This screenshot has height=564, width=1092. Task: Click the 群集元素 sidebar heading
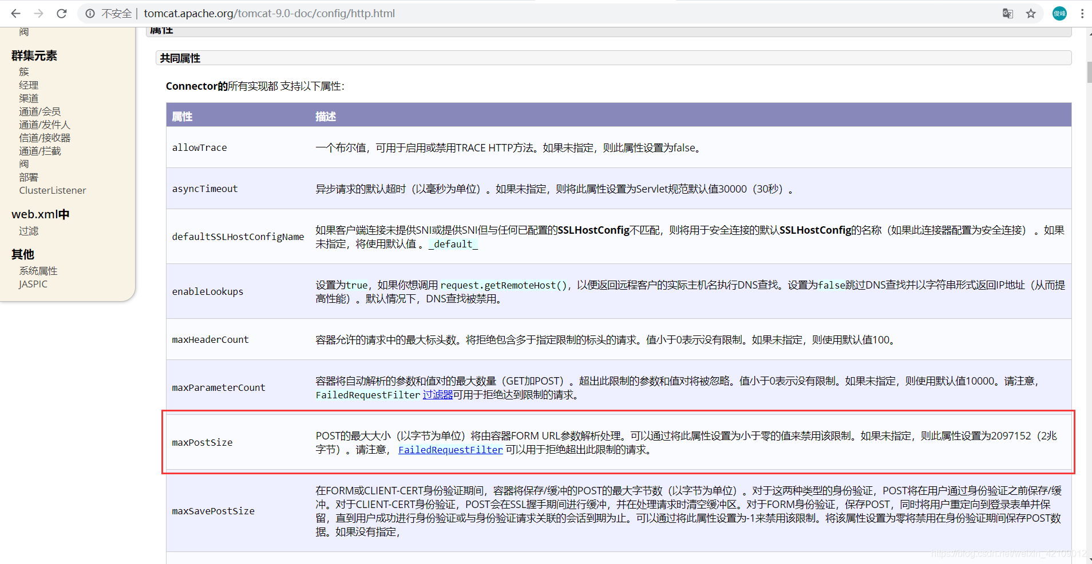coord(34,55)
